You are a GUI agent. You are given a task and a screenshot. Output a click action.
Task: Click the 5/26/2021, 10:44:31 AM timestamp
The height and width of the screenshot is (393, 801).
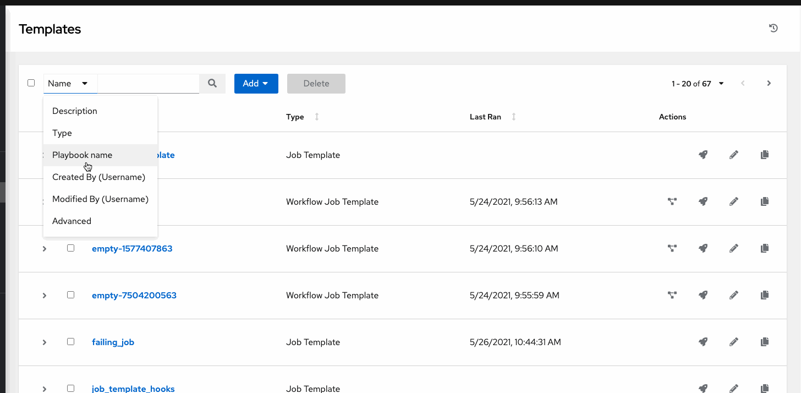pos(515,342)
